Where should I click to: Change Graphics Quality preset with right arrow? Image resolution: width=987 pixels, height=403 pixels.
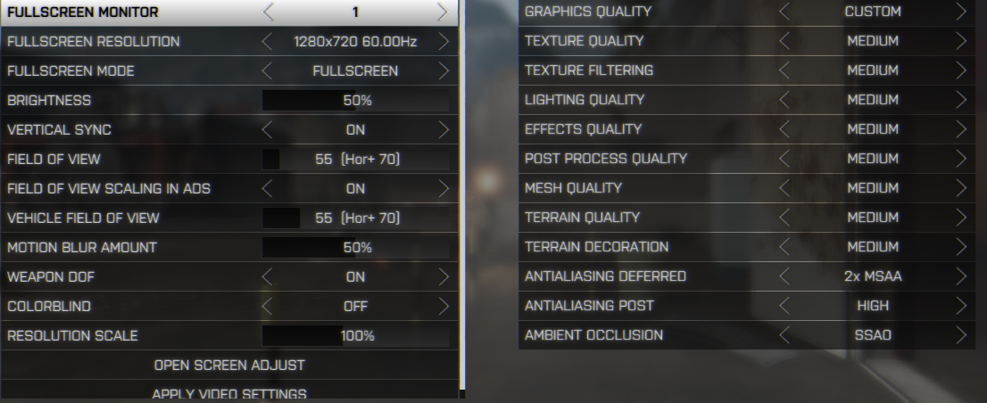(961, 12)
